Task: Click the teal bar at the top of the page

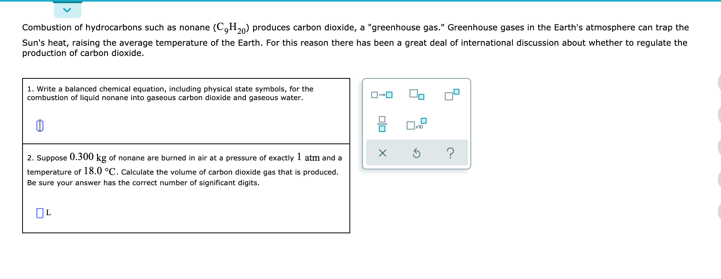Action: click(x=356, y=2)
